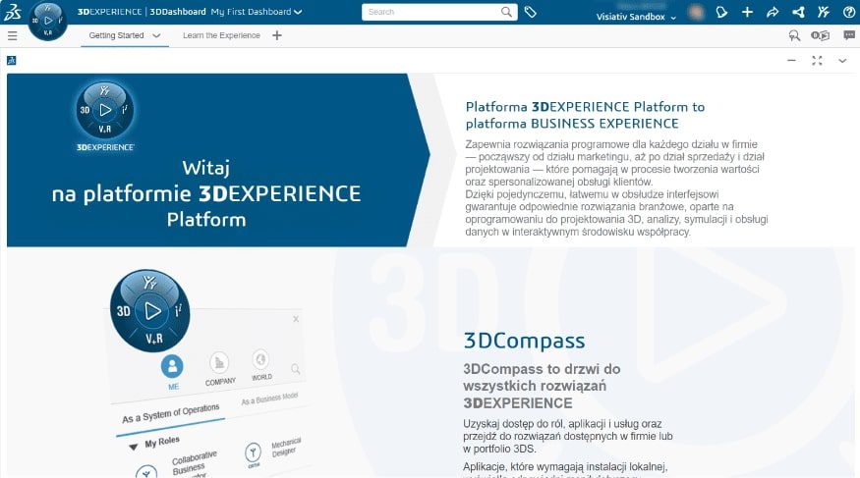
Task: Click the 3DCompass heading
Action: click(524, 341)
